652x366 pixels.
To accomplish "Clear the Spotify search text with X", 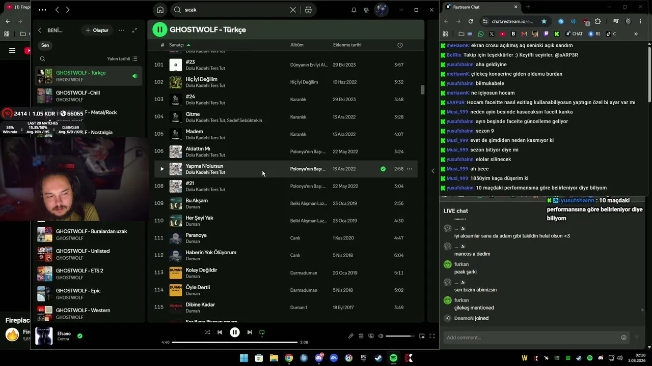I will tap(293, 10).
